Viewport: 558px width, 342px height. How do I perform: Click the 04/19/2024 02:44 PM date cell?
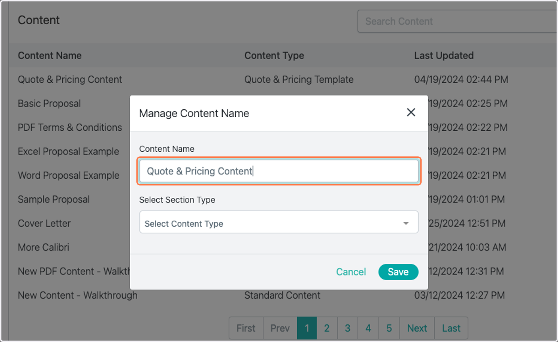461,80
